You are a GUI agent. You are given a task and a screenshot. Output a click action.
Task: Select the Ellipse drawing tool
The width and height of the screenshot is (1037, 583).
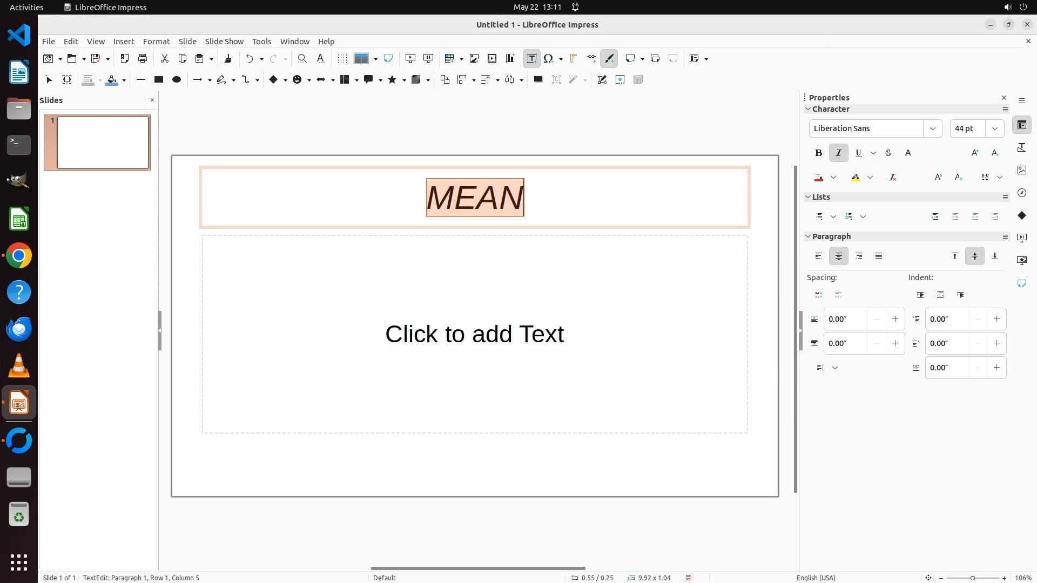(176, 79)
